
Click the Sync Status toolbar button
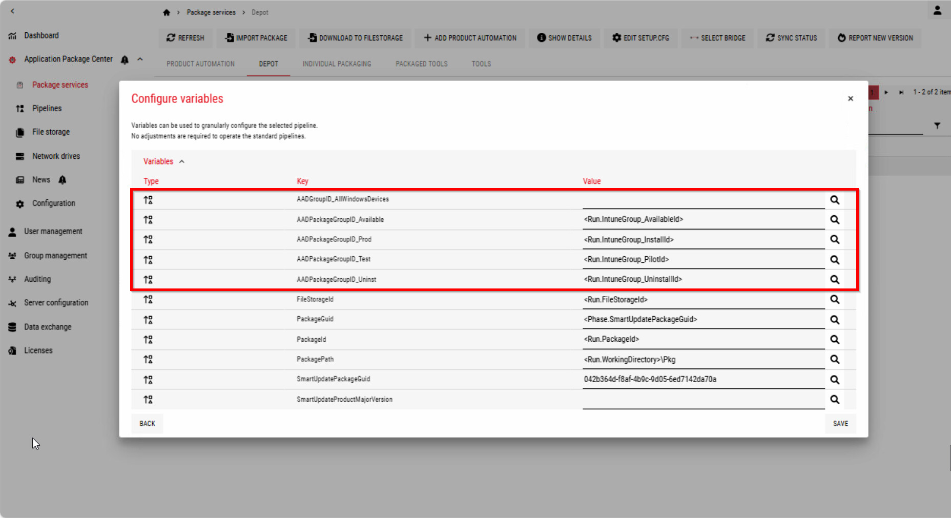(x=792, y=38)
